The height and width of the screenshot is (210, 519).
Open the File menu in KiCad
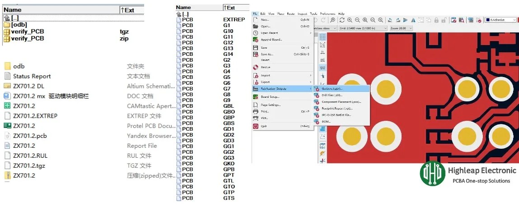tap(255, 14)
